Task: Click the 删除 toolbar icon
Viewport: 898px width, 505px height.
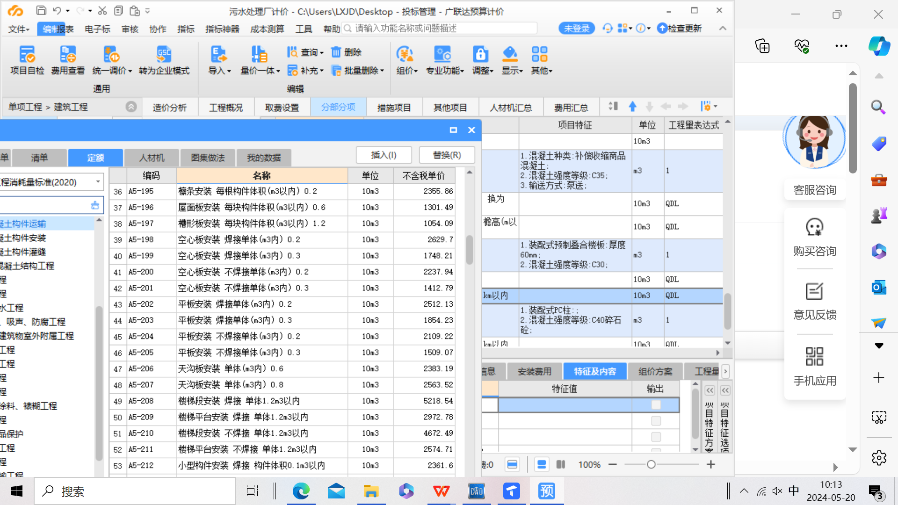Action: tap(347, 52)
